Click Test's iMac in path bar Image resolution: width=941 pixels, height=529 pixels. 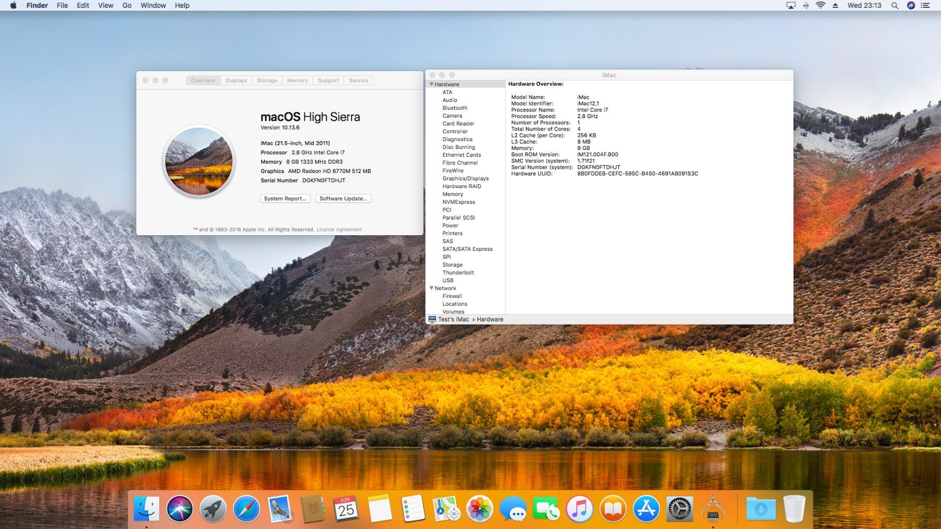click(453, 319)
